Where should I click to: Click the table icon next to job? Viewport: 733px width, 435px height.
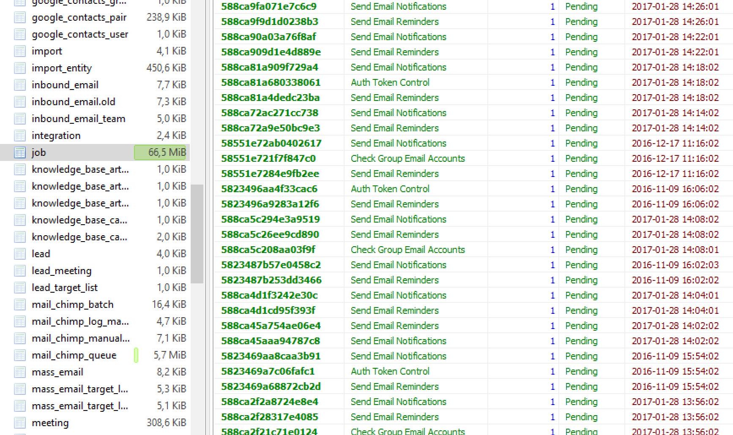pos(20,152)
